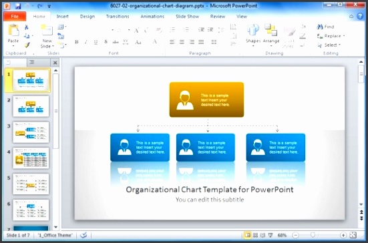Click the Decrease List Level icon

(202, 29)
